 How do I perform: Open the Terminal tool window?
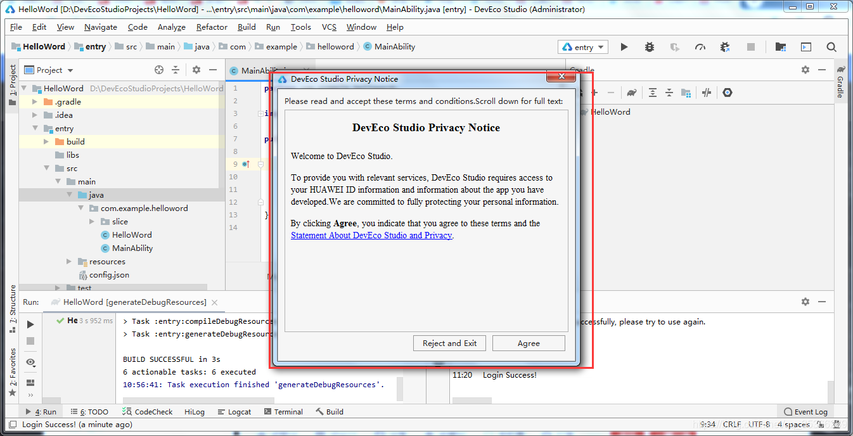coord(283,411)
